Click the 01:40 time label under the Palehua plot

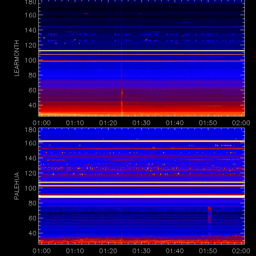[x=175, y=251]
